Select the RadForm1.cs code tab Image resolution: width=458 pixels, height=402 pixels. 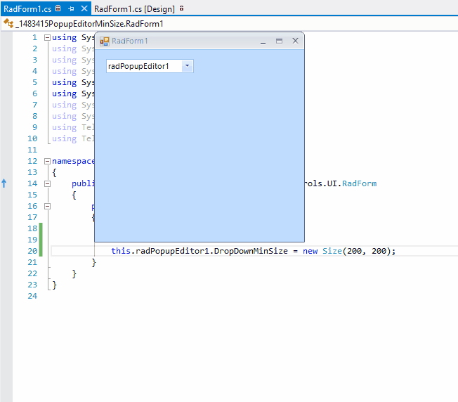(x=27, y=8)
